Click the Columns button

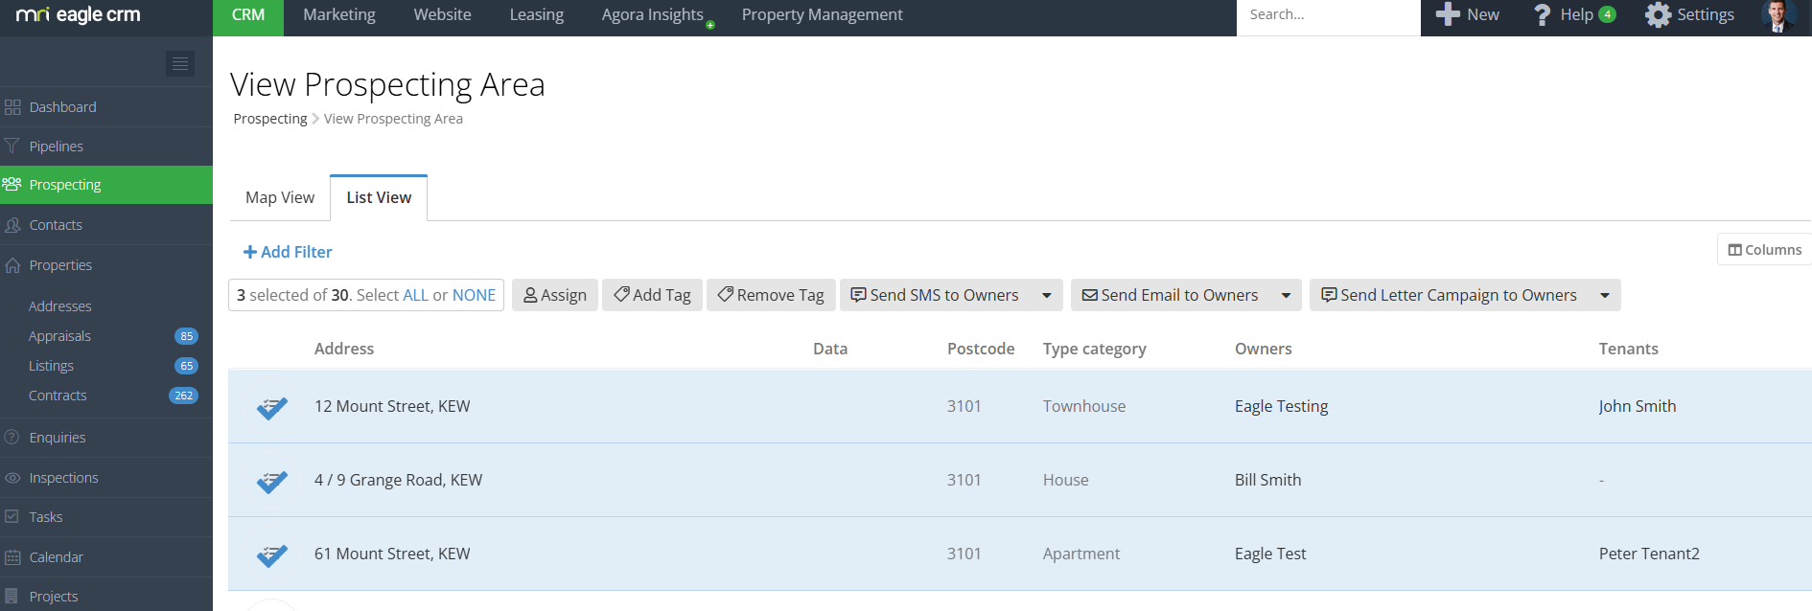(x=1764, y=250)
